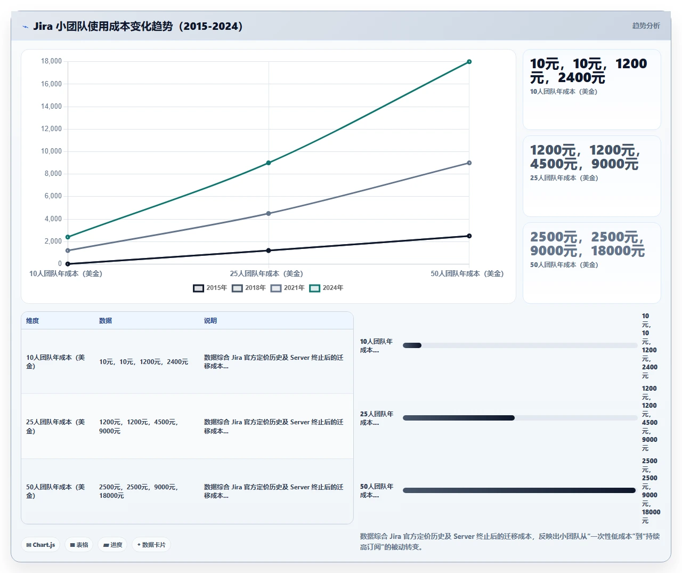
Task: Open the 50人团队年成本 data card
Action: [592, 263]
